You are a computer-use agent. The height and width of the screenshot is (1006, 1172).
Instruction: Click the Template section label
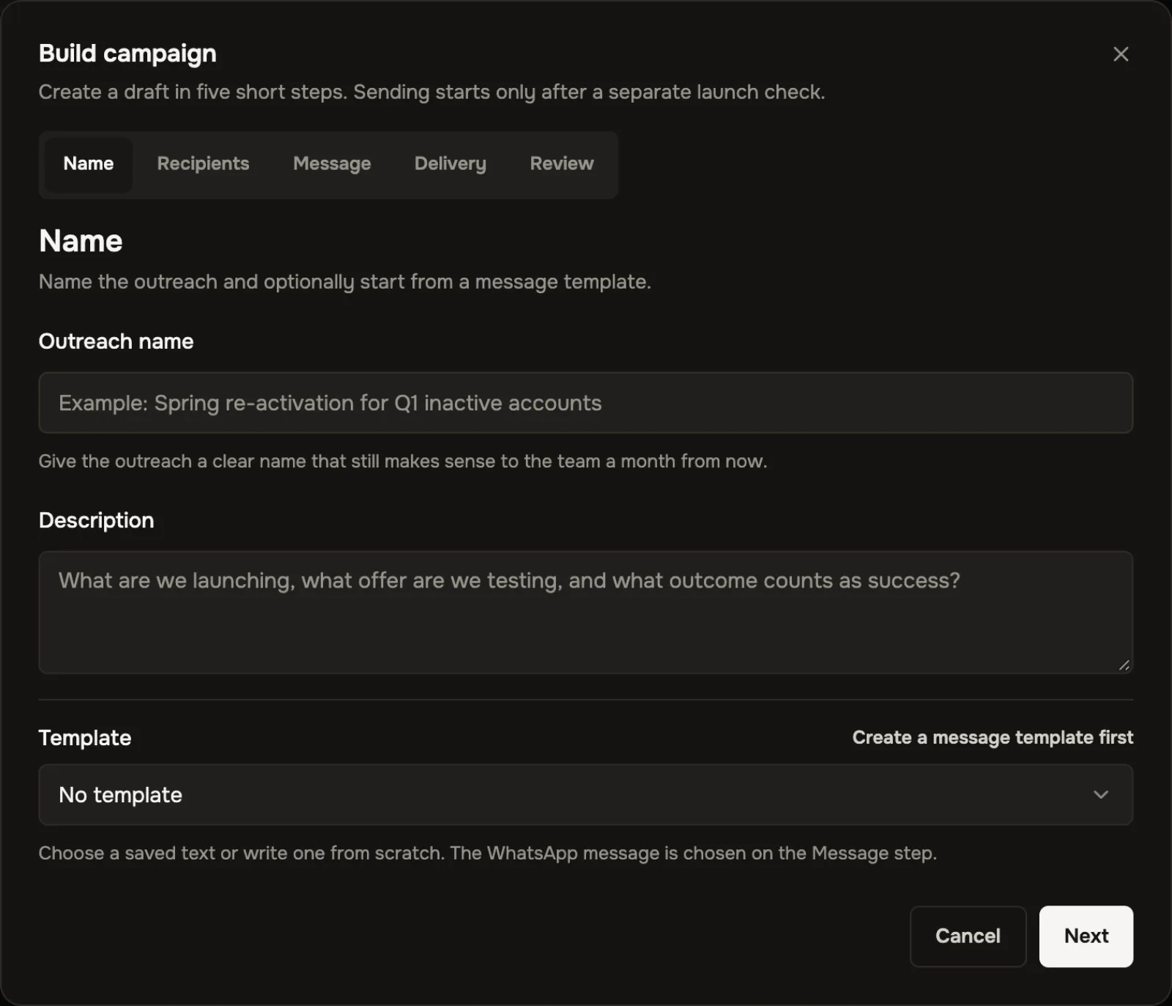[85, 738]
